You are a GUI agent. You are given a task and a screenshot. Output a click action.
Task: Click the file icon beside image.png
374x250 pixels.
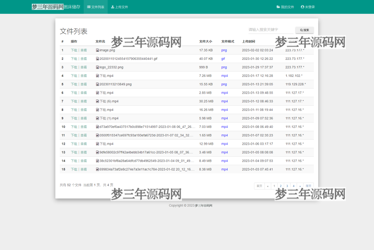97,50
